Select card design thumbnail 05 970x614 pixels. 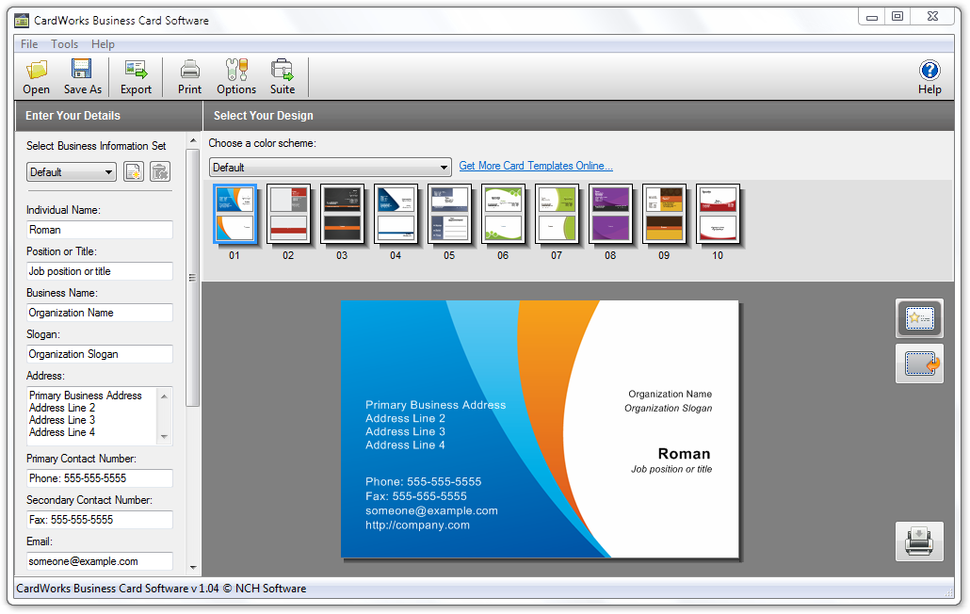pyautogui.click(x=449, y=214)
